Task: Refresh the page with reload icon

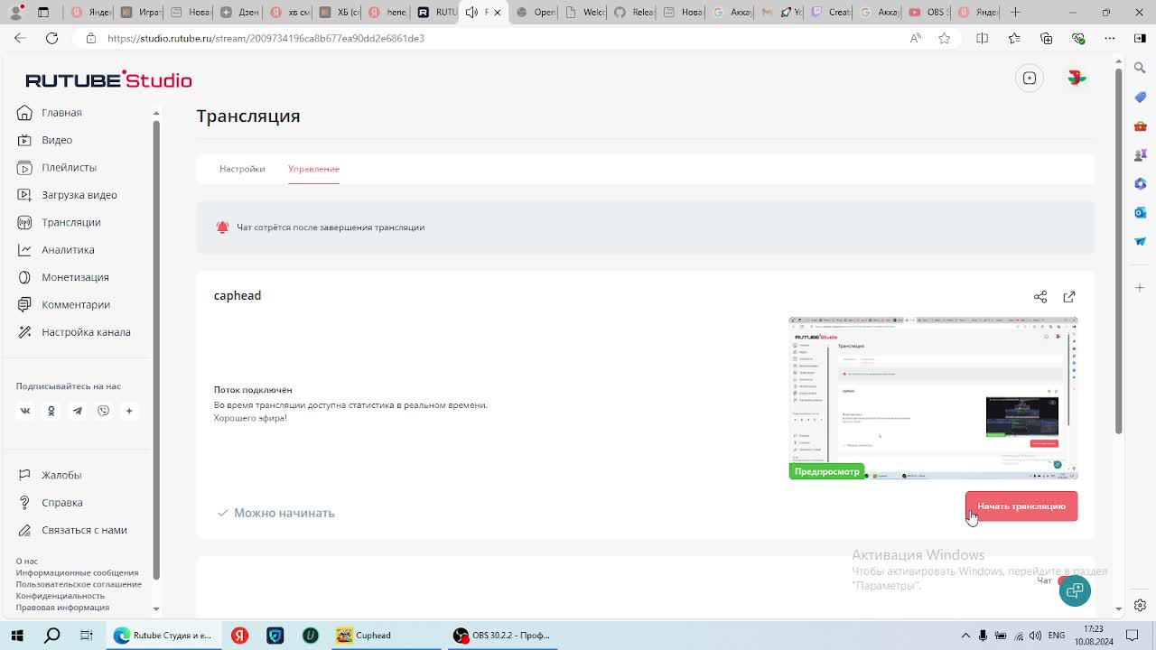Action: click(51, 38)
